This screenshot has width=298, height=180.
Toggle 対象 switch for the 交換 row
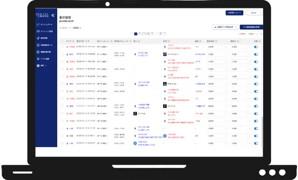(256, 136)
